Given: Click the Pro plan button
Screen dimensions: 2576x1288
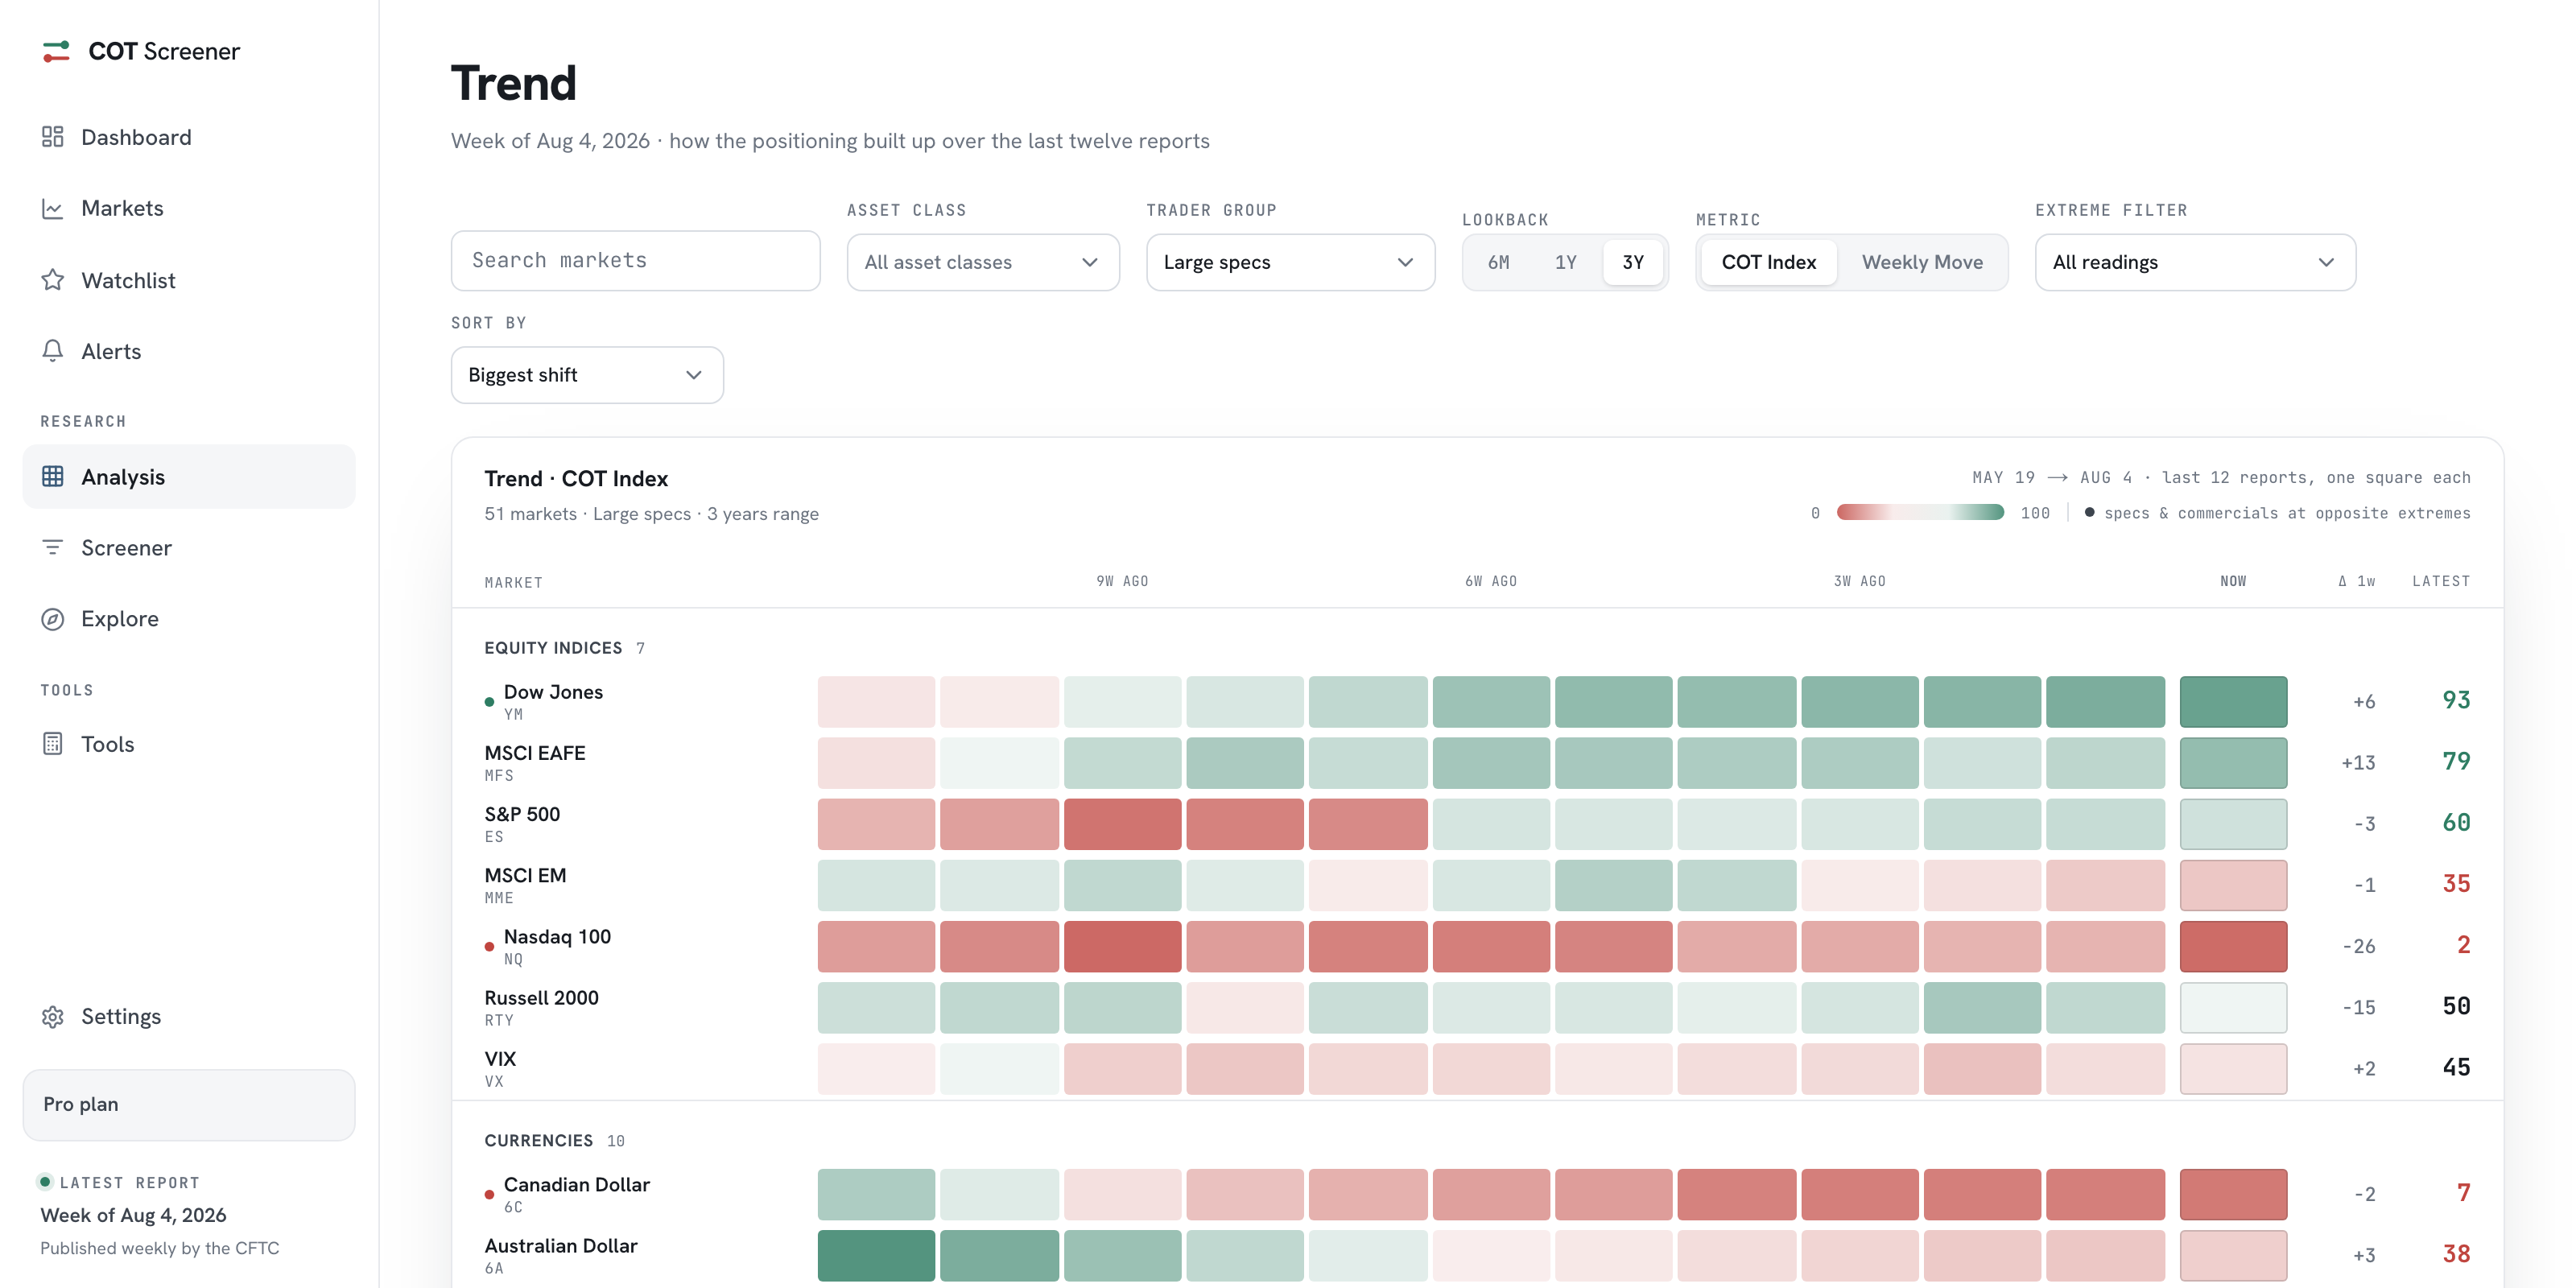Looking at the screenshot, I should (189, 1104).
